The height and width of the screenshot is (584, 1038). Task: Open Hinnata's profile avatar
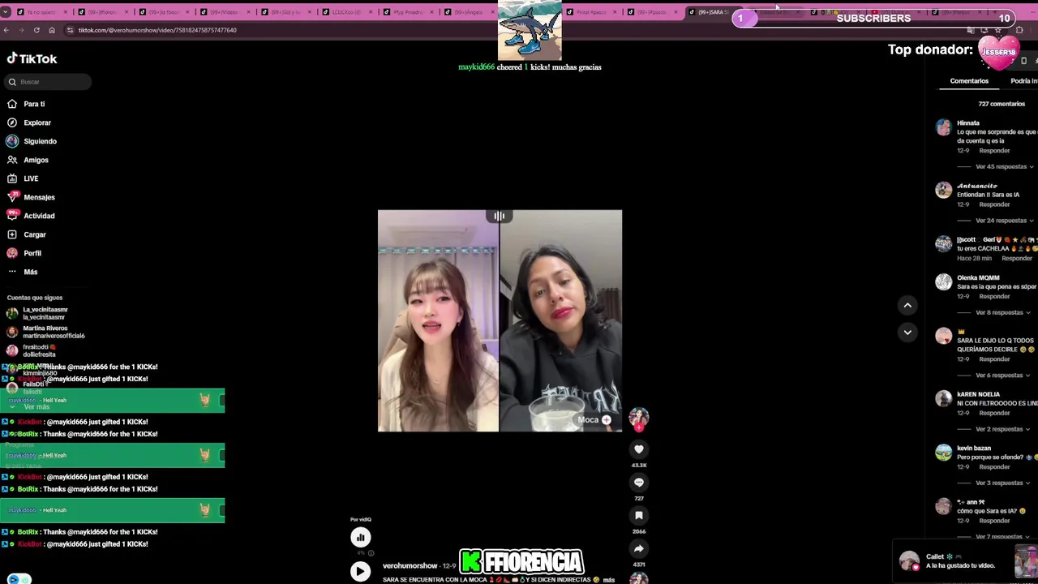(x=943, y=127)
